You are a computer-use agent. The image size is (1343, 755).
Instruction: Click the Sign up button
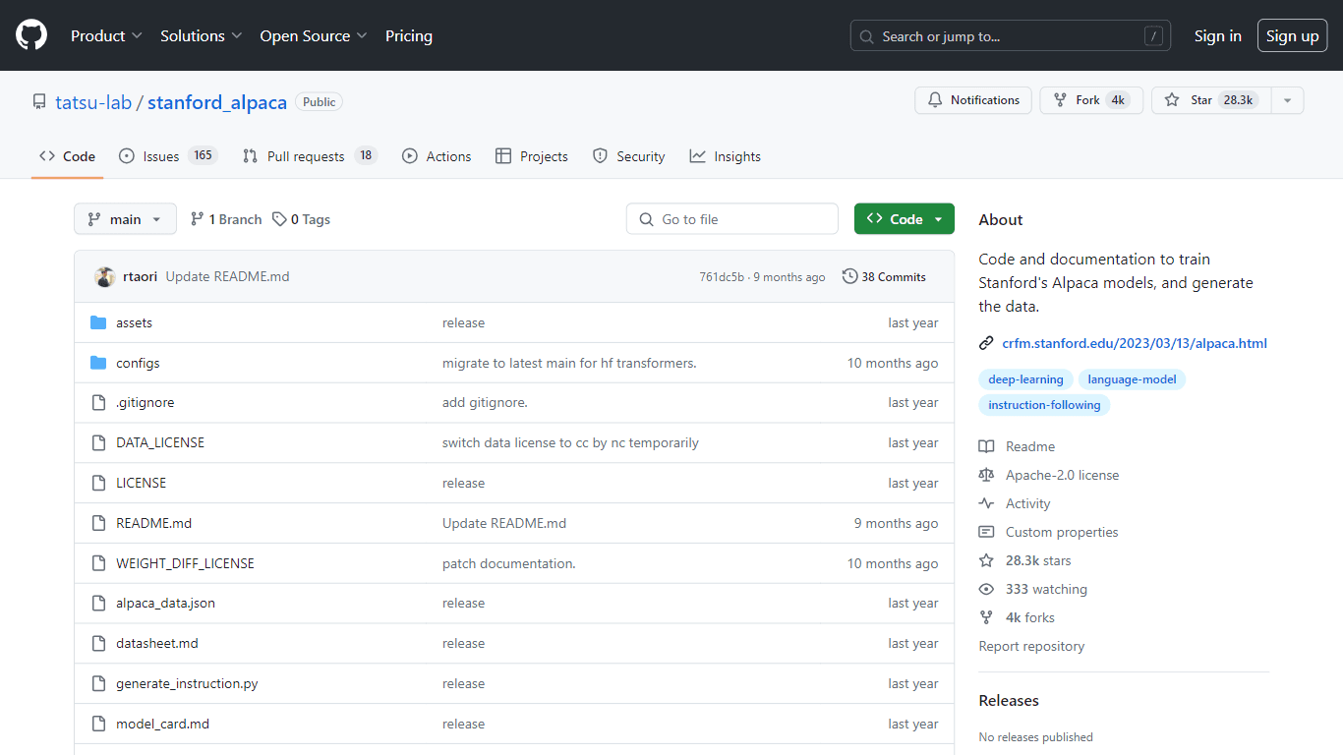(x=1293, y=36)
